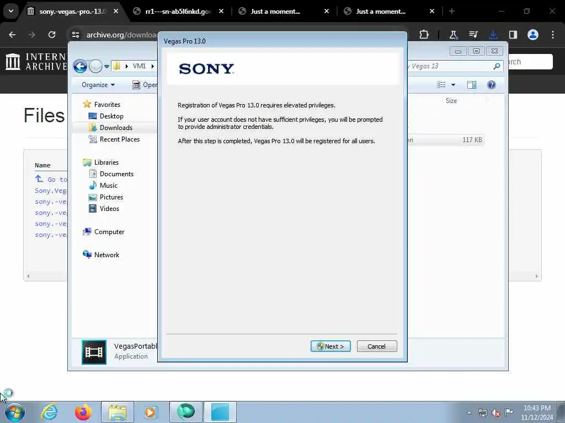The height and width of the screenshot is (423, 565).
Task: Click Action Center flag tray icon
Action: click(509, 413)
